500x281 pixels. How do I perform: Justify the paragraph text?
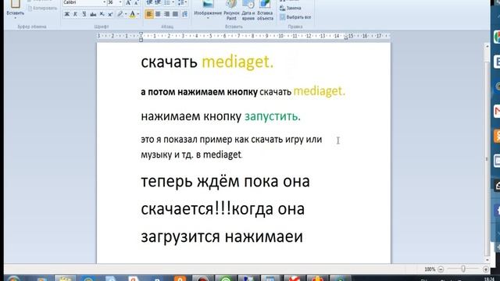[x=175, y=14]
